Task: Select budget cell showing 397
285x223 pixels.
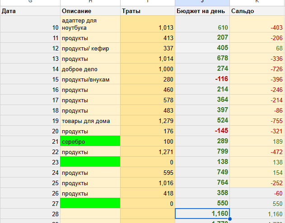Action: pyautogui.click(x=202, y=110)
